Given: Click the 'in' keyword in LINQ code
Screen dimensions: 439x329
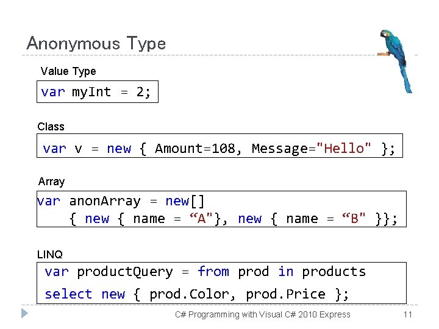Looking at the screenshot, I should pyautogui.click(x=286, y=272).
